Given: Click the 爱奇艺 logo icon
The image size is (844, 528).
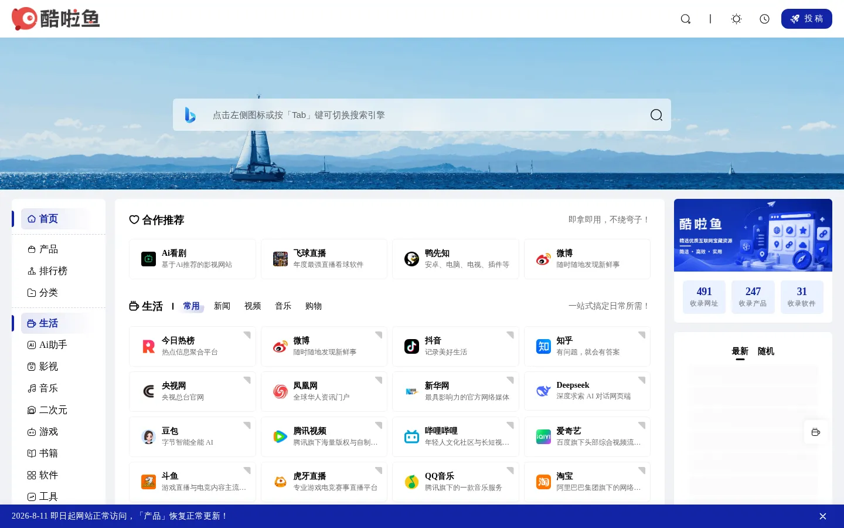Looking at the screenshot, I should (x=543, y=436).
